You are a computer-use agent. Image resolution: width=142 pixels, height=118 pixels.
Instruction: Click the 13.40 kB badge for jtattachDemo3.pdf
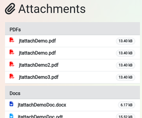coord(125,77)
